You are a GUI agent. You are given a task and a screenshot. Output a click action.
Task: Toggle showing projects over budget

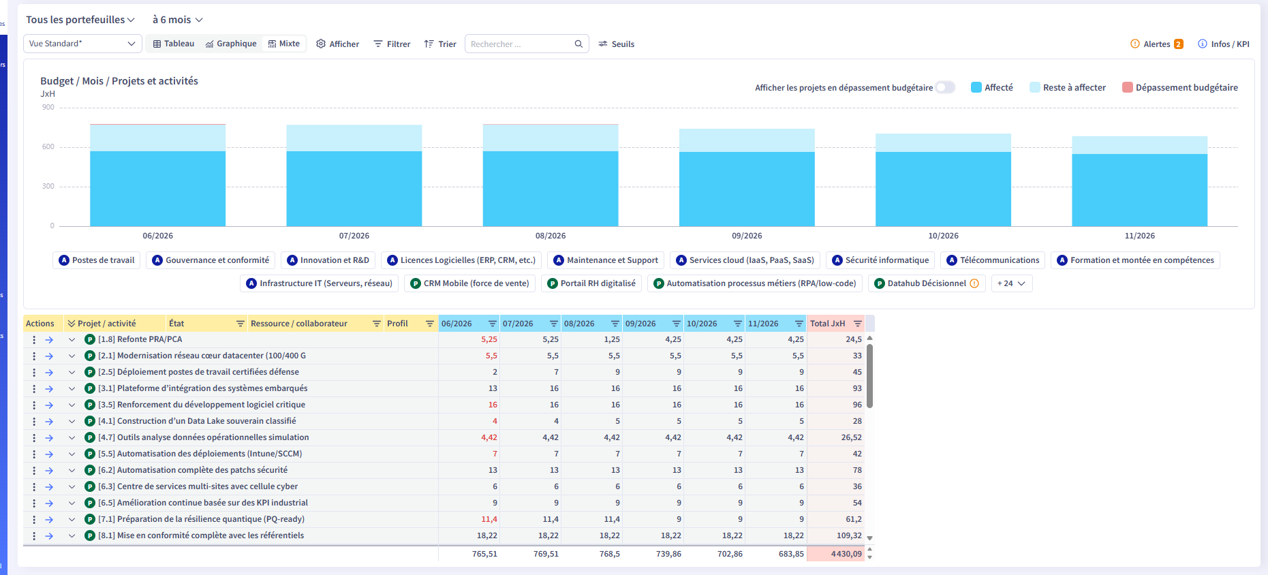coord(945,87)
